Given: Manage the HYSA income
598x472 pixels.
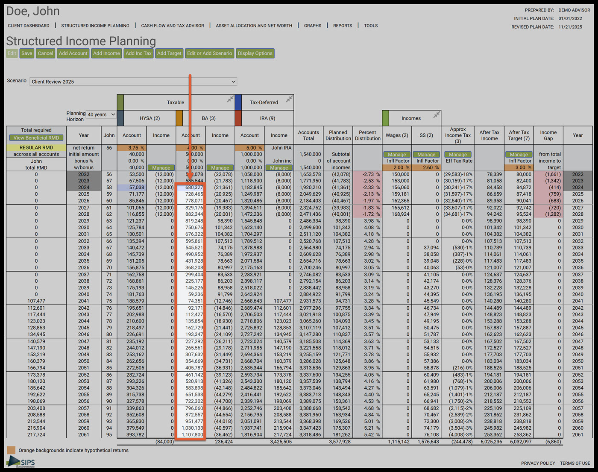Looking at the screenshot, I should [x=161, y=168].
